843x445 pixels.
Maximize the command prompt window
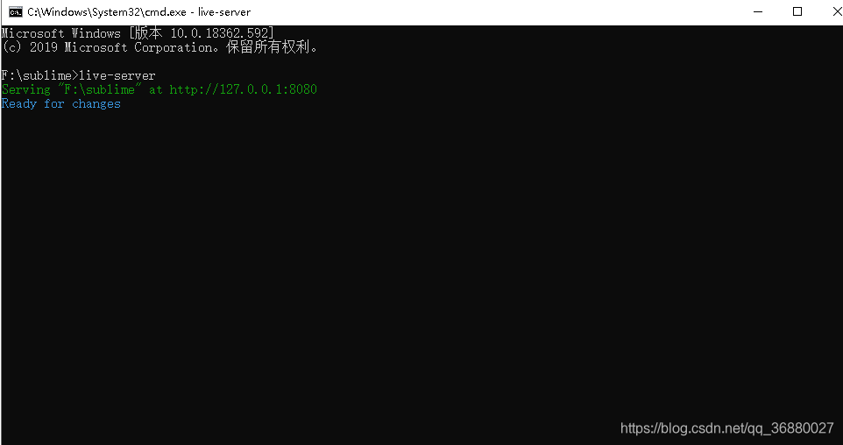click(797, 11)
